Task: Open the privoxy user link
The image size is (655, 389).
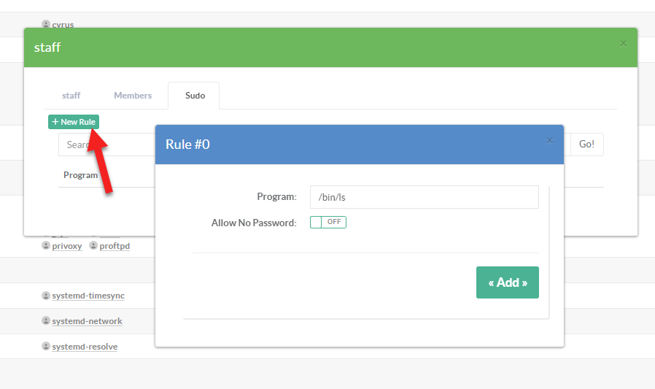Action: pyautogui.click(x=68, y=246)
